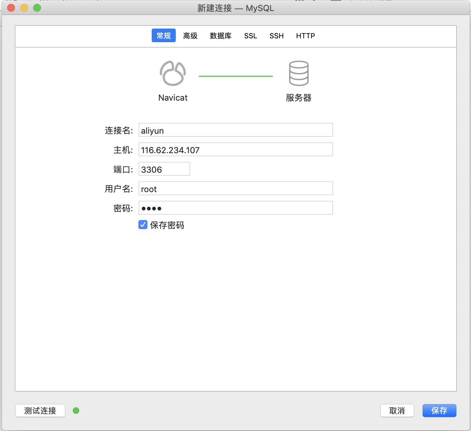Click the 取消 button

[x=397, y=411]
